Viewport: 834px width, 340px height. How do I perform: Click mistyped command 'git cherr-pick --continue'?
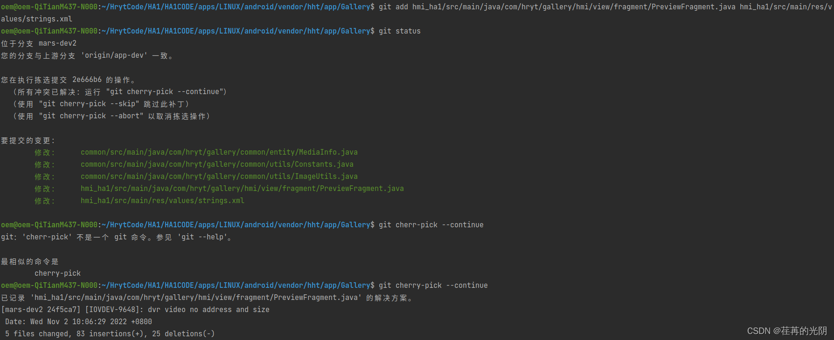(431, 225)
